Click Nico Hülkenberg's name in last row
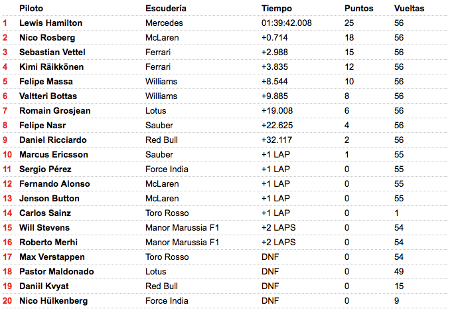Screen dimensions: 454x319 pyautogui.click(x=54, y=301)
